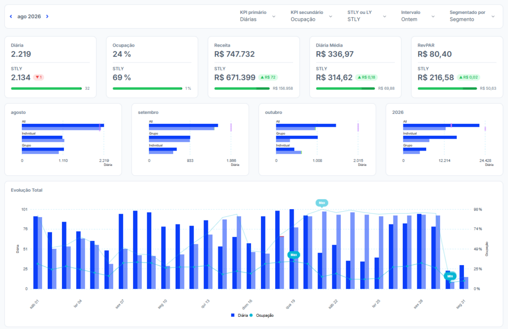The width and height of the screenshot is (508, 329).
Task: Click STLY value 69 % in Ocupação card
Action: [x=122, y=78]
